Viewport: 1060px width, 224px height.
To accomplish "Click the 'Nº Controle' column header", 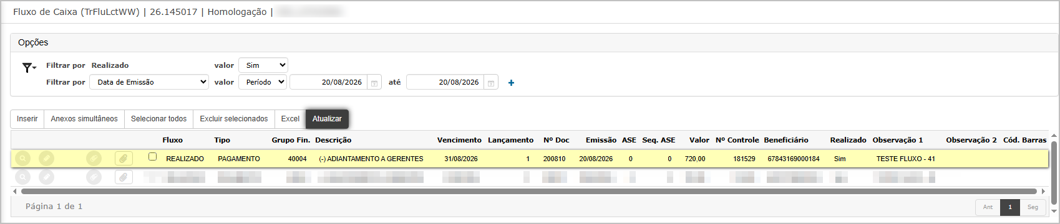I will [x=737, y=140].
